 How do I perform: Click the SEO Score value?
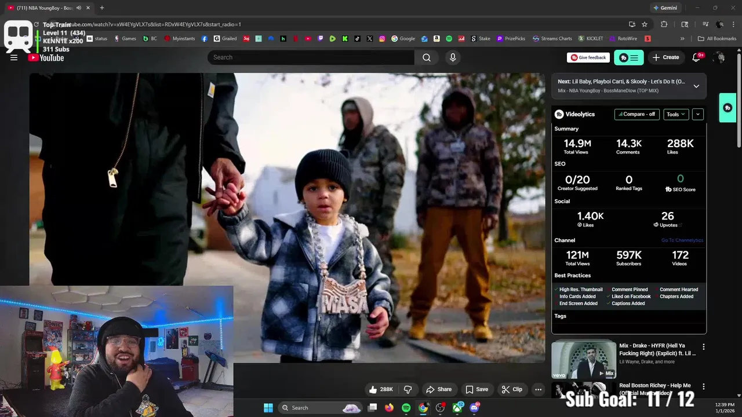(x=680, y=179)
